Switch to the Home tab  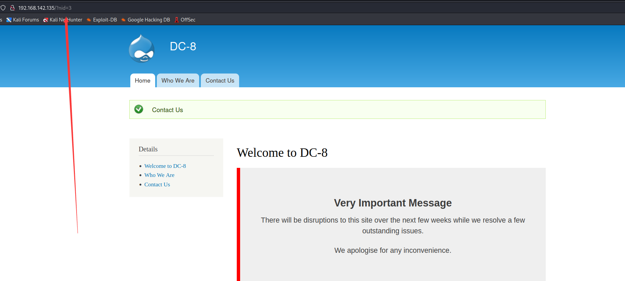(142, 81)
